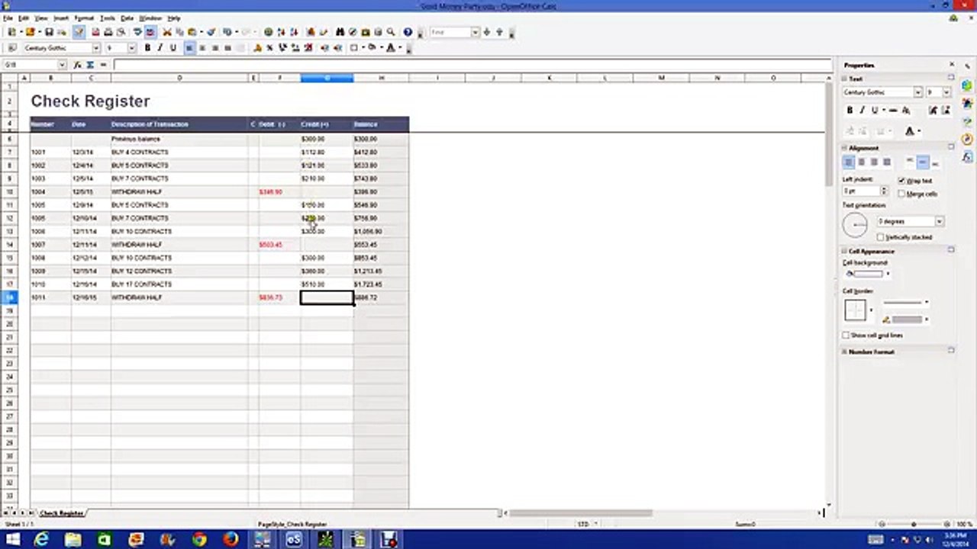Open the Gallery tab in the sidebar

point(967,120)
